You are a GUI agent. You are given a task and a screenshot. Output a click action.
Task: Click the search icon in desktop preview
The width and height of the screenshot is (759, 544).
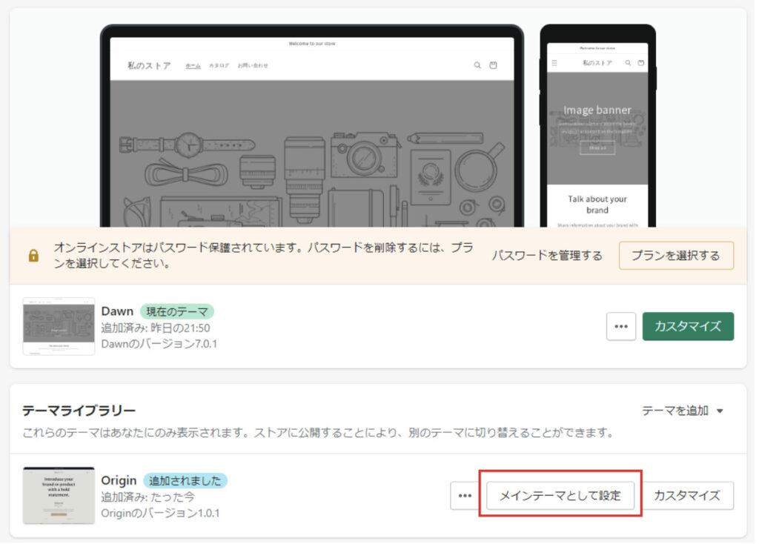pos(477,65)
